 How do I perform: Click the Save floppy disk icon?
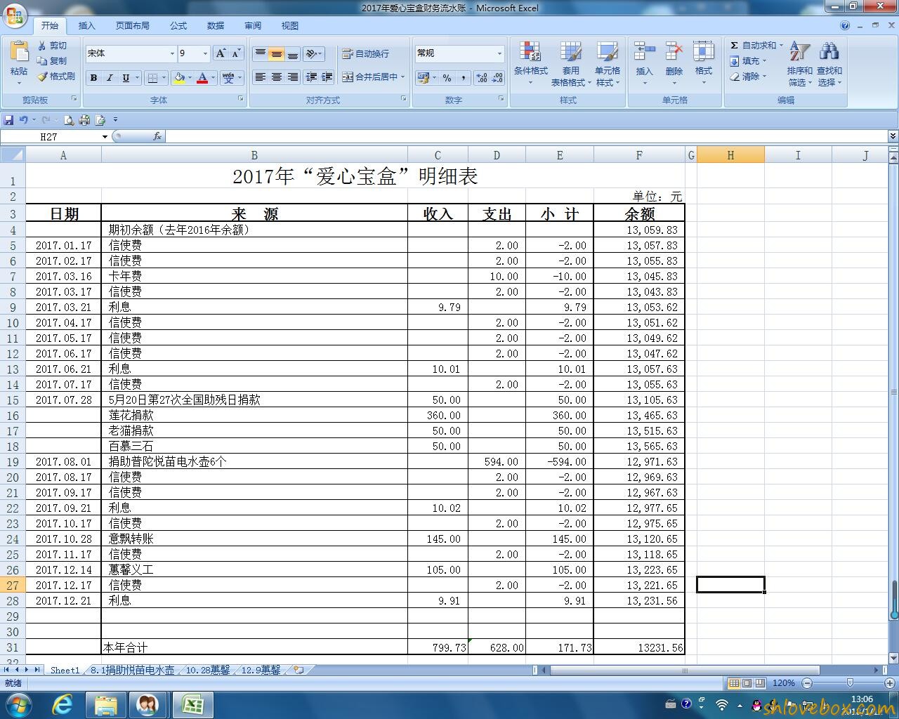[8, 119]
